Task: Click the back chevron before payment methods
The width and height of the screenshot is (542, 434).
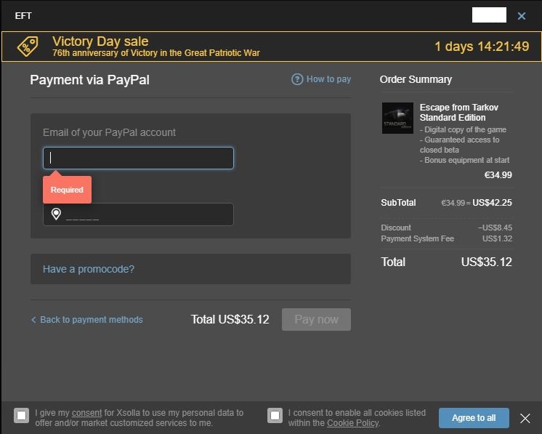Action: (33, 320)
